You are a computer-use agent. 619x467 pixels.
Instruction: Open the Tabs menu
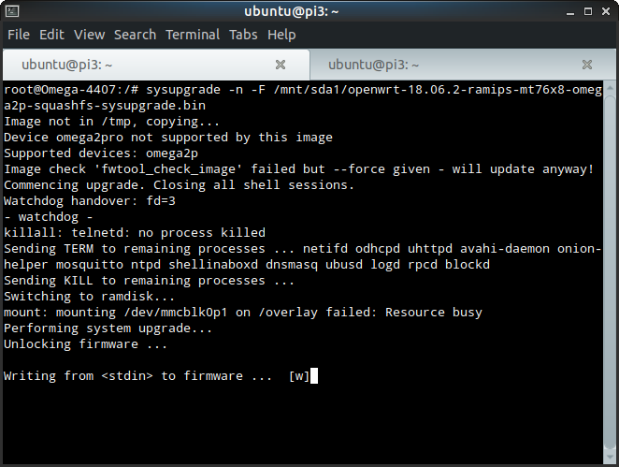243,35
